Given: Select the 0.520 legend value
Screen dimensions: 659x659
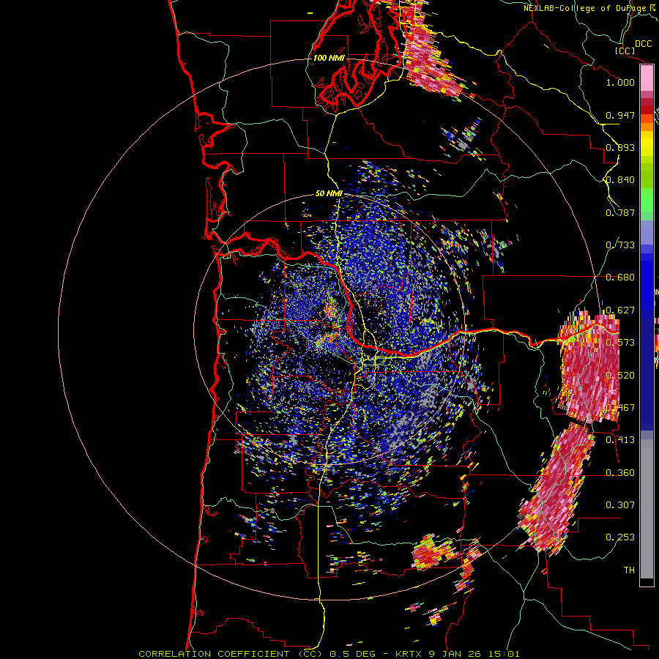Looking at the screenshot, I should [x=620, y=376].
